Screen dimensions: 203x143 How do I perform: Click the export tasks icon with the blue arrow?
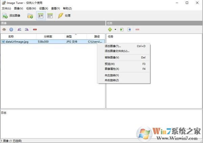point(129,29)
